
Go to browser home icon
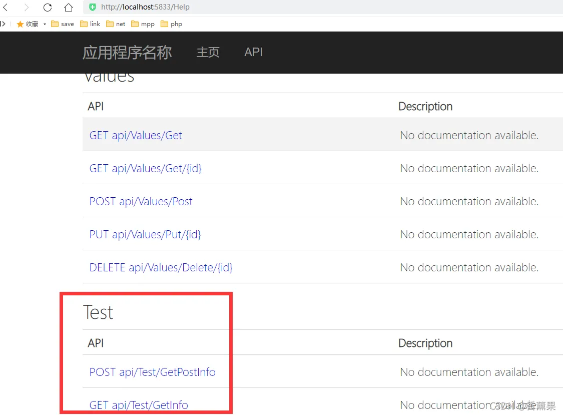pyautogui.click(x=68, y=7)
